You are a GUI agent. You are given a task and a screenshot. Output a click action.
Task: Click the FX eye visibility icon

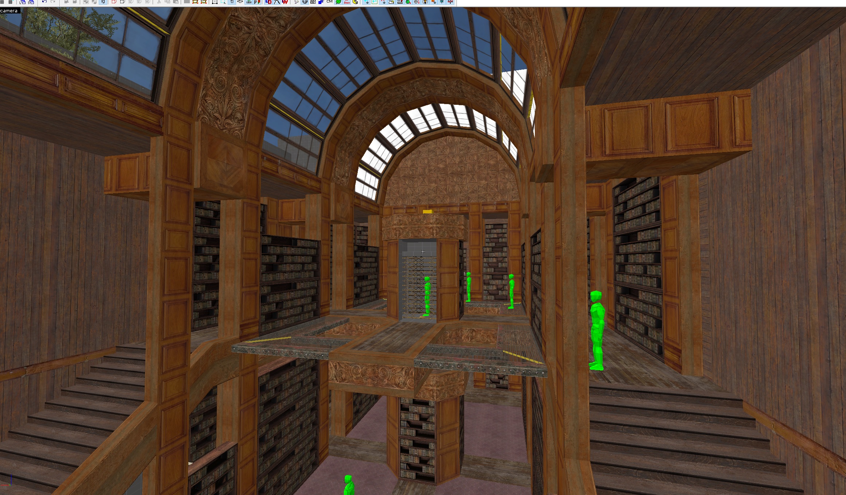tap(383, 2)
